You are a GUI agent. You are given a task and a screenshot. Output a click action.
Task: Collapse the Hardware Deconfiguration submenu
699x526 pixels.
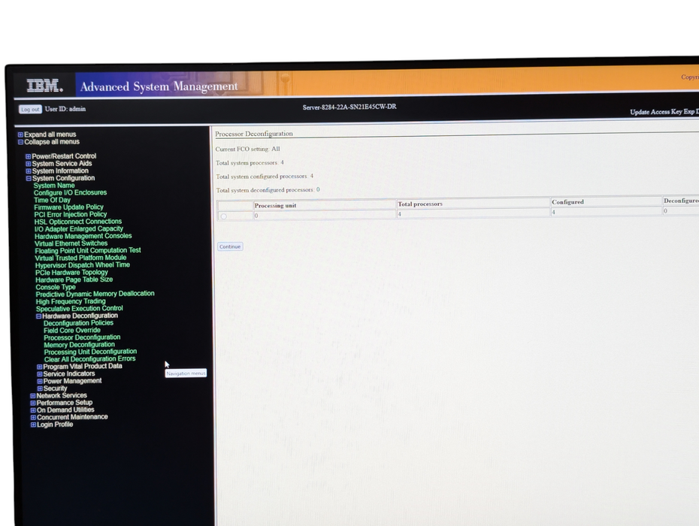(39, 316)
